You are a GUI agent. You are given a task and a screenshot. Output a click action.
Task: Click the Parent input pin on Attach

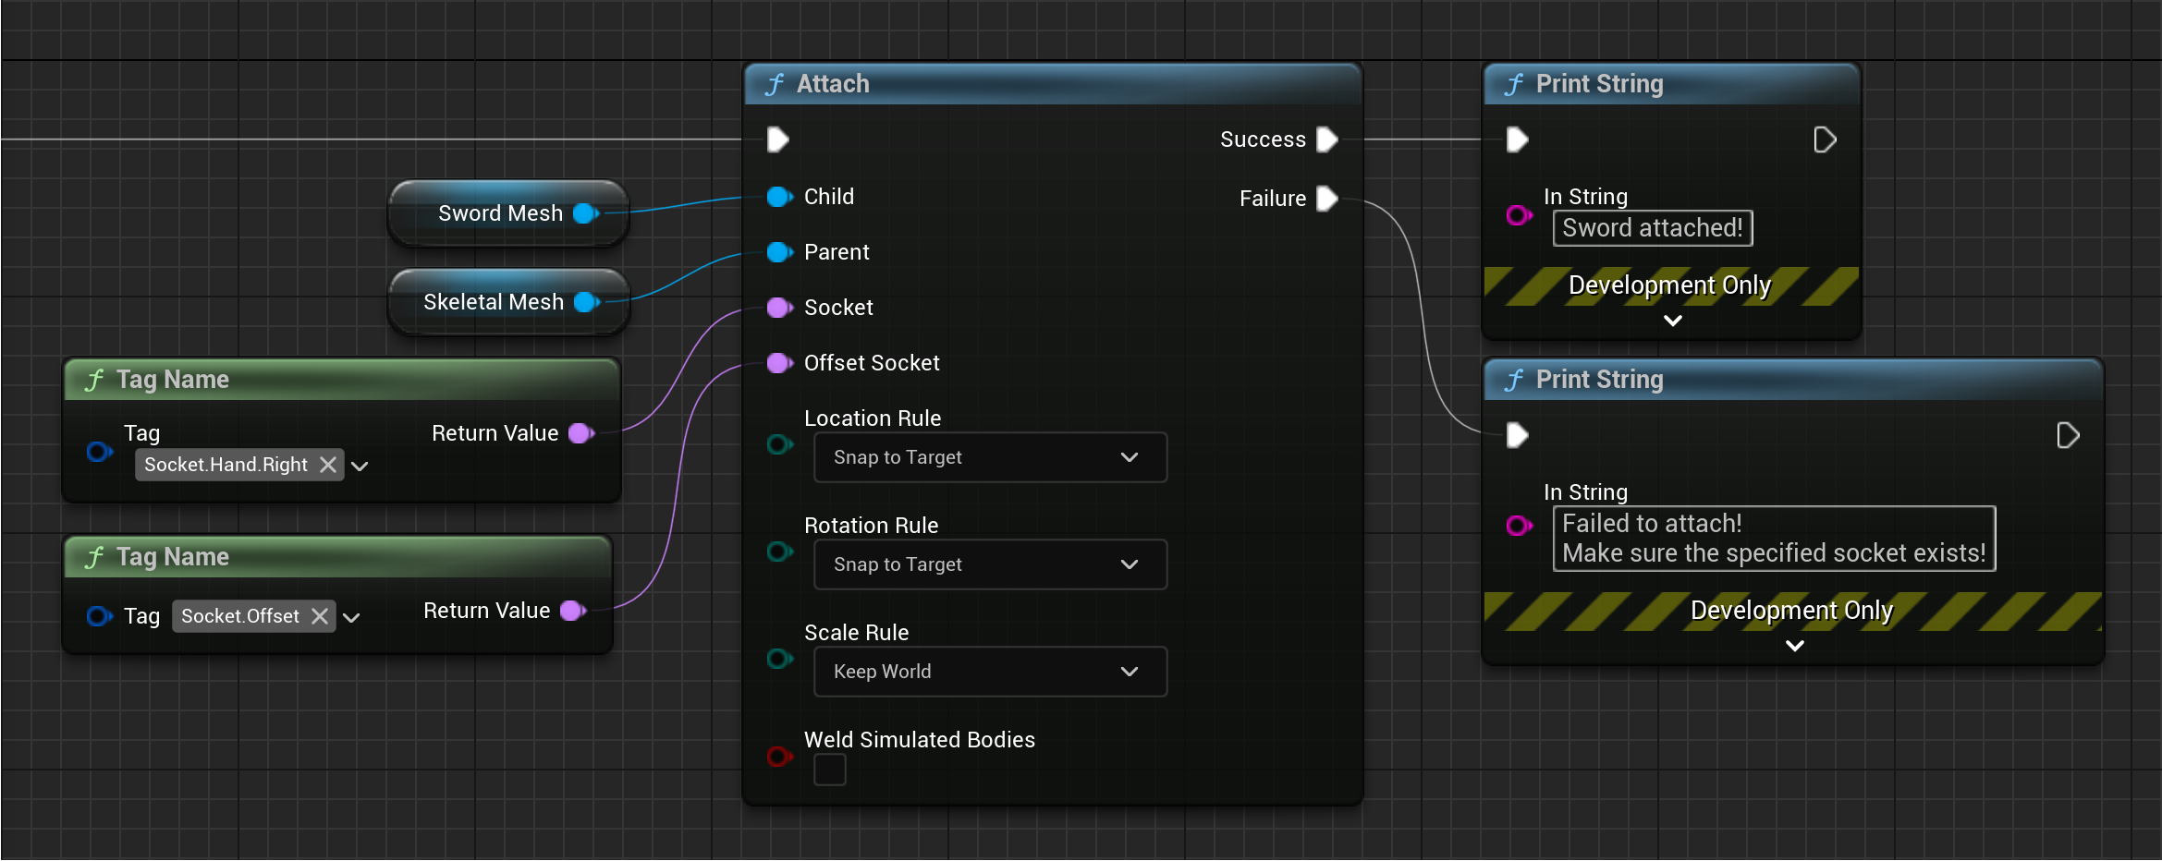pyautogui.click(x=779, y=251)
